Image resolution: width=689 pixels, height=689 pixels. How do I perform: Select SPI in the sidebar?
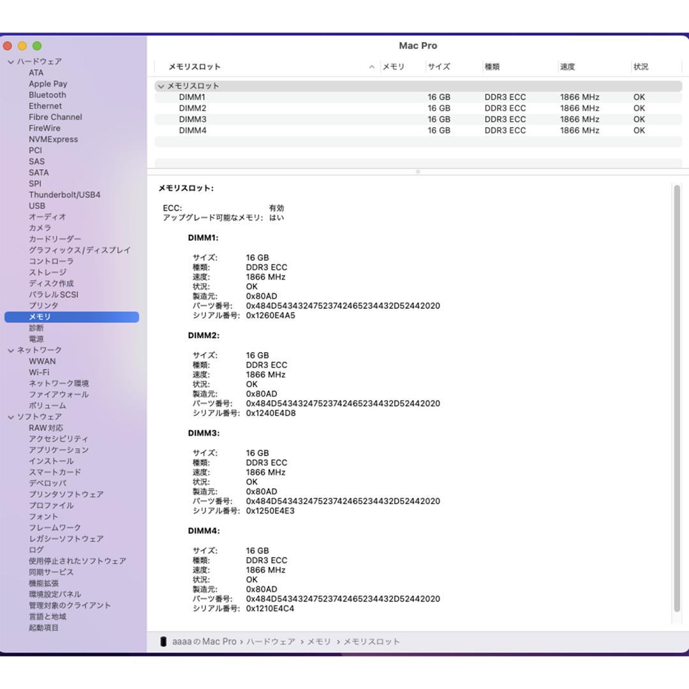34,184
